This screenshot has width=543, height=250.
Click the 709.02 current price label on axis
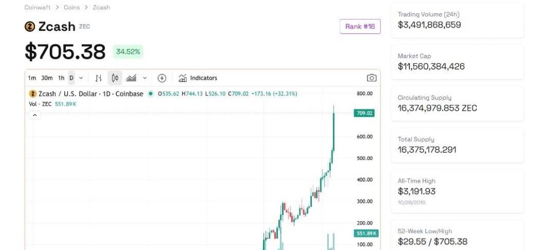point(365,113)
